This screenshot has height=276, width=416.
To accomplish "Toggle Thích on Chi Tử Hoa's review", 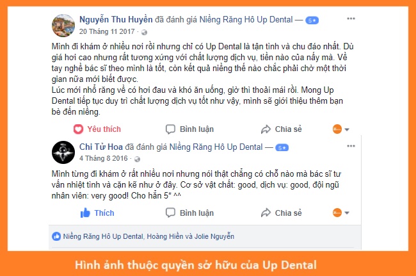I will click(97, 213).
